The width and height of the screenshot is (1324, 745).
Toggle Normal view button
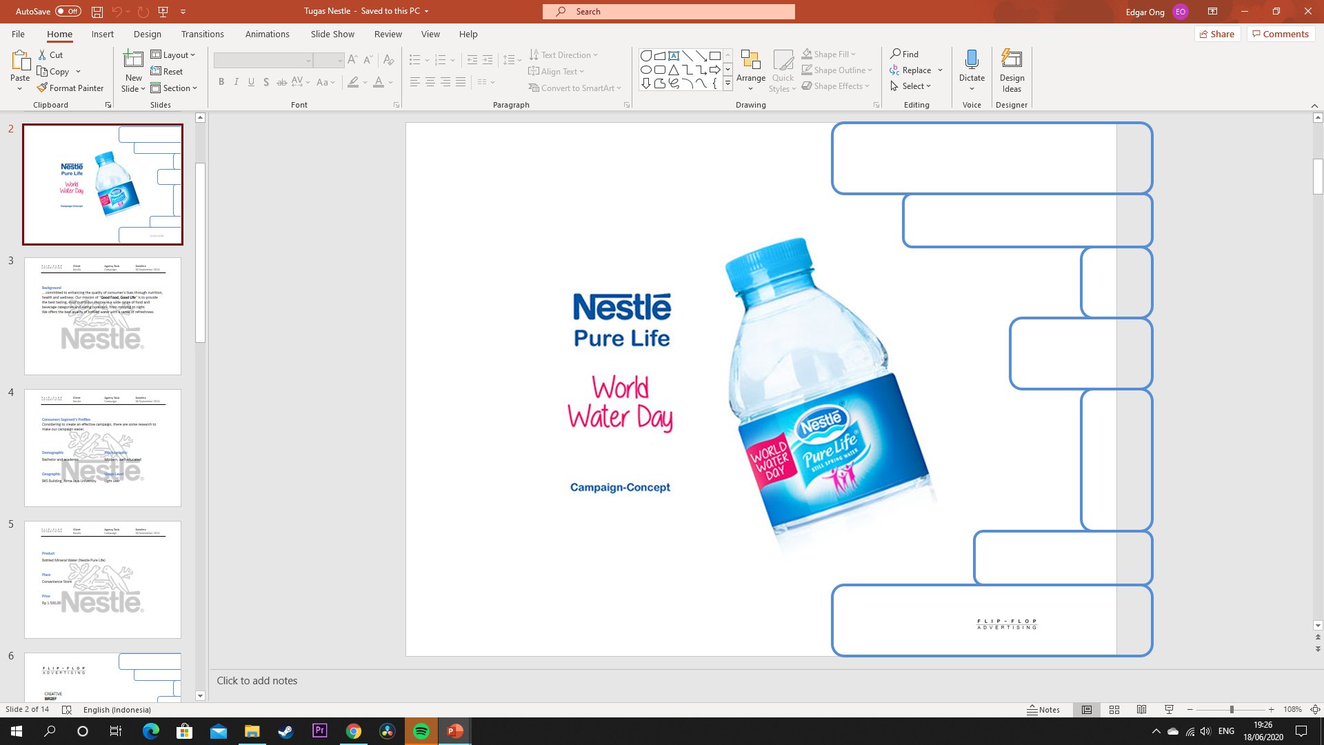(1087, 710)
